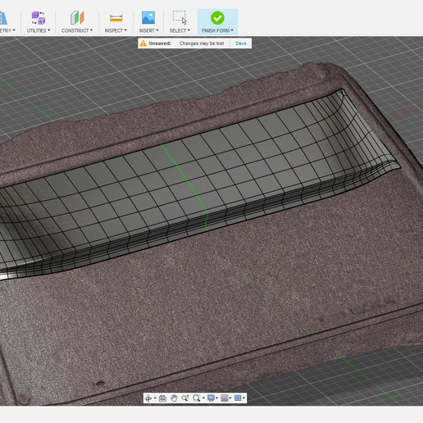Click the Look At icon
Viewport: 423px width, 423px height.
(x=162, y=398)
